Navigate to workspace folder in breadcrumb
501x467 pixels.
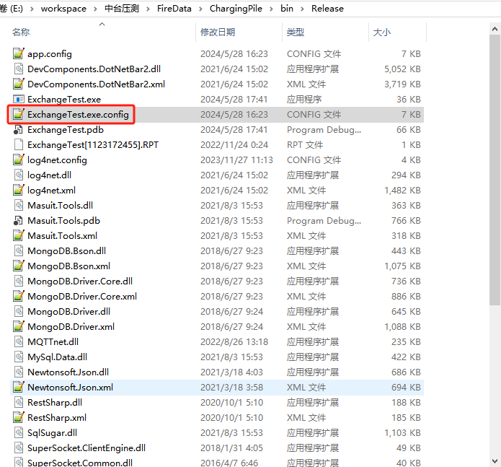63,9
